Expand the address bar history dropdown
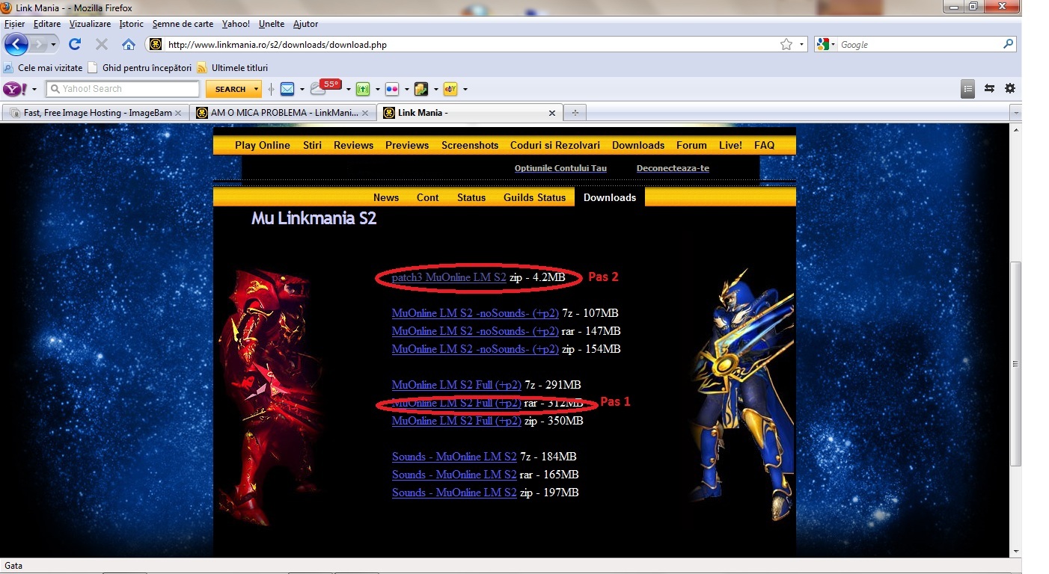The width and height of the screenshot is (1049, 574). click(x=802, y=45)
